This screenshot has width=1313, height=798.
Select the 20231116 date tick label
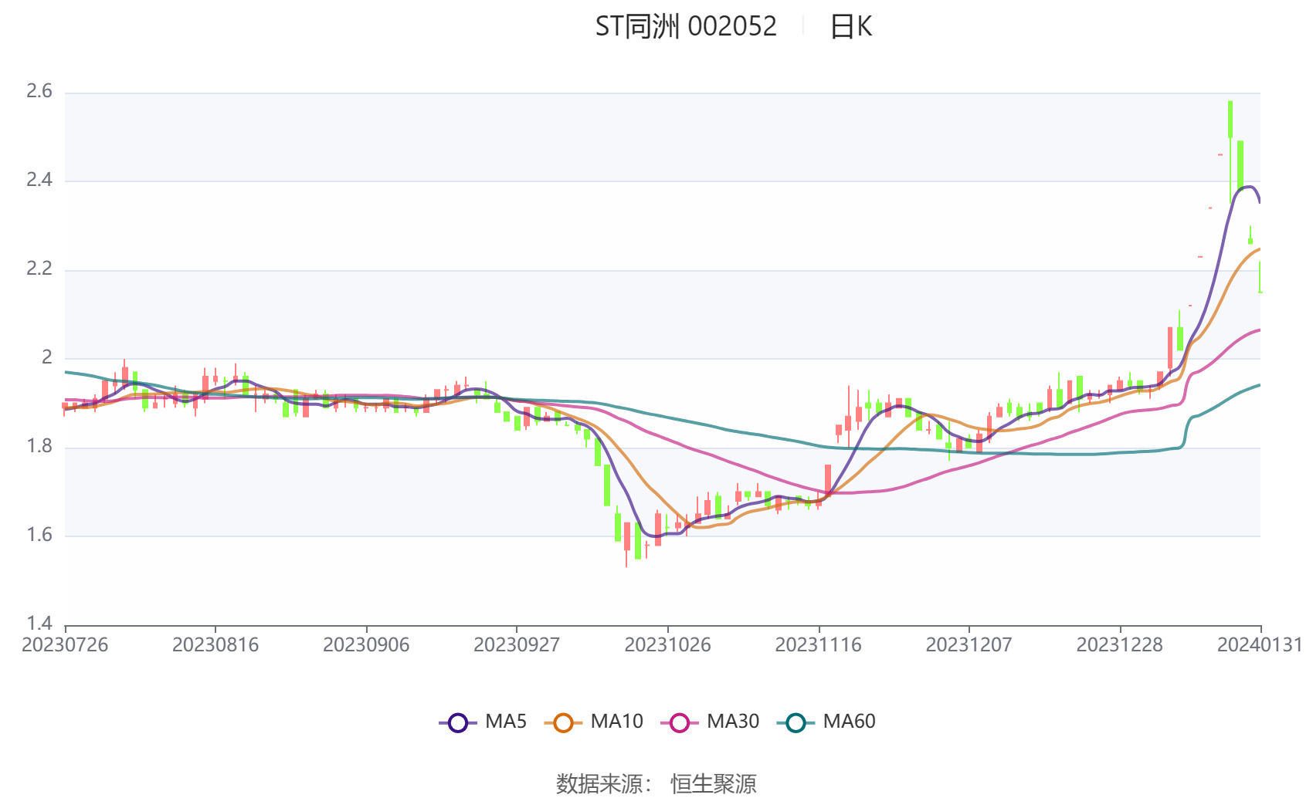click(818, 645)
